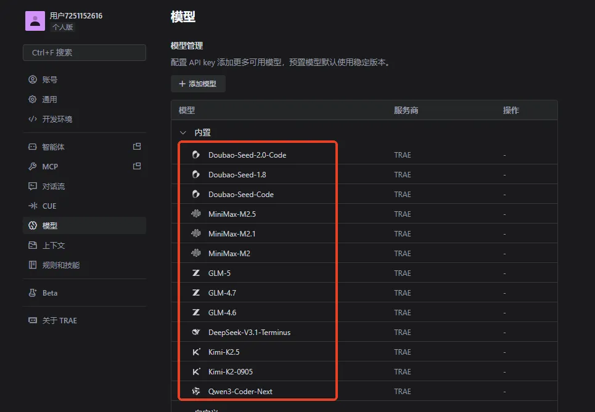Click the Doubao-Seed-1.8 model logo
Screen dimensions: 595x412
(196, 174)
